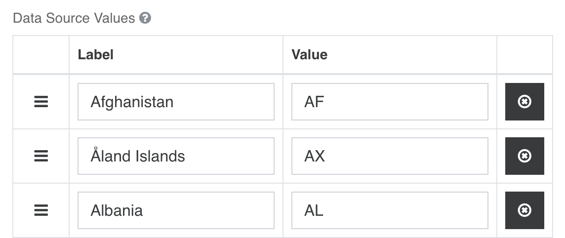The width and height of the screenshot is (565, 238).
Task: Click the Data Source Values help icon
Action: (145, 18)
